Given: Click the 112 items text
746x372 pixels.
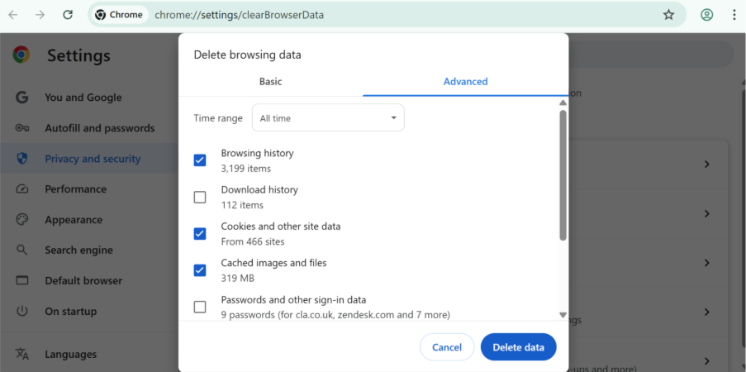Looking at the screenshot, I should tap(242, 205).
